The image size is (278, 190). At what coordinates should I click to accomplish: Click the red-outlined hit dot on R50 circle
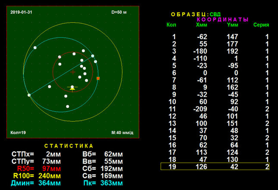click(59, 57)
